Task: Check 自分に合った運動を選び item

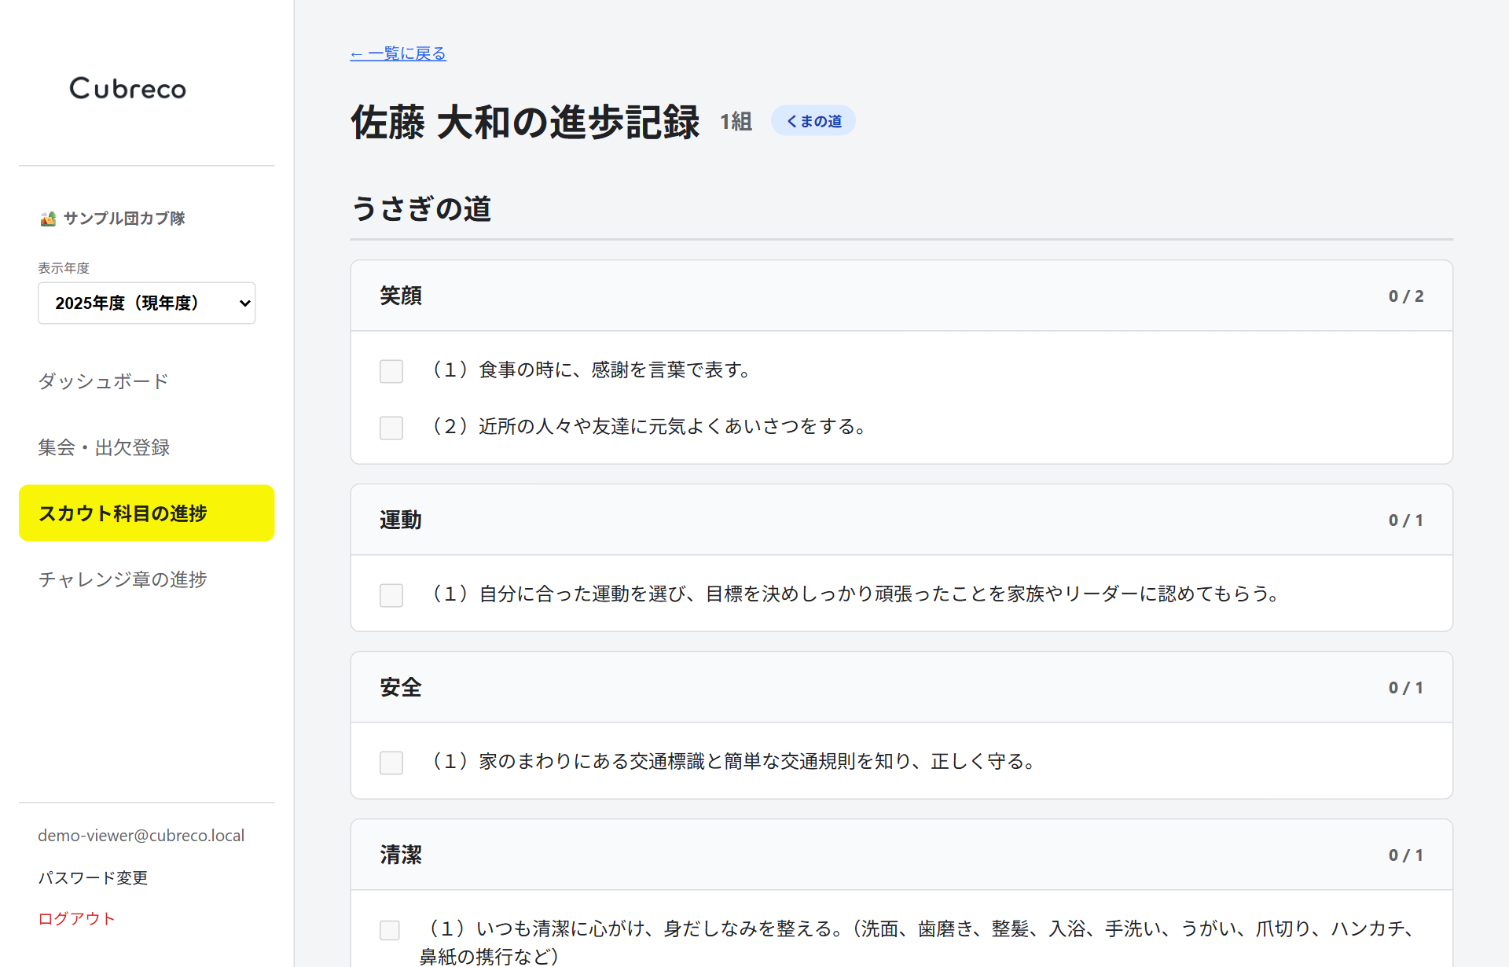Action: click(391, 595)
